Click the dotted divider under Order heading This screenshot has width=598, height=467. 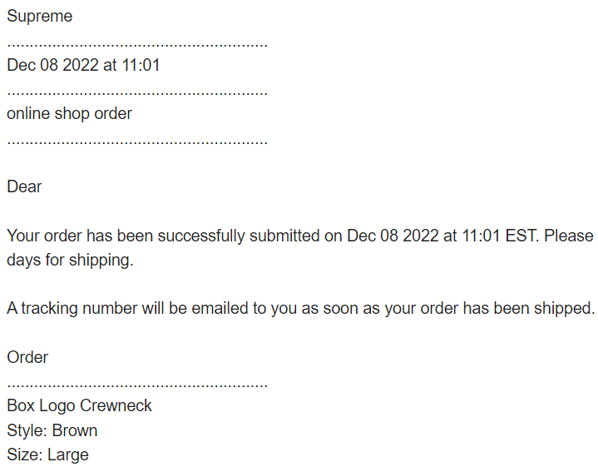pos(137,386)
